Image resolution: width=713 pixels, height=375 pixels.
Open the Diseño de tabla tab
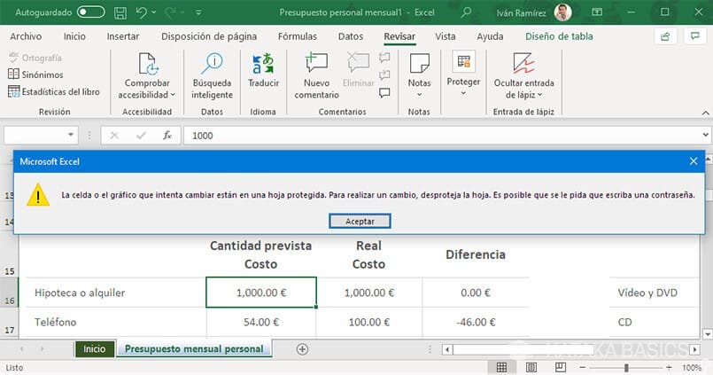click(559, 36)
